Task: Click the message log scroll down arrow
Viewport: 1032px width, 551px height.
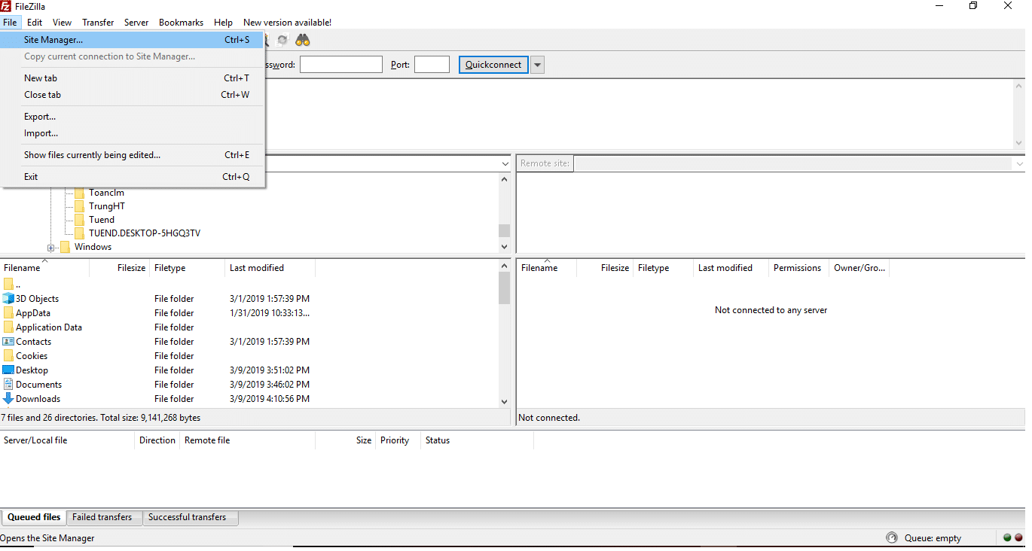Action: [1019, 143]
